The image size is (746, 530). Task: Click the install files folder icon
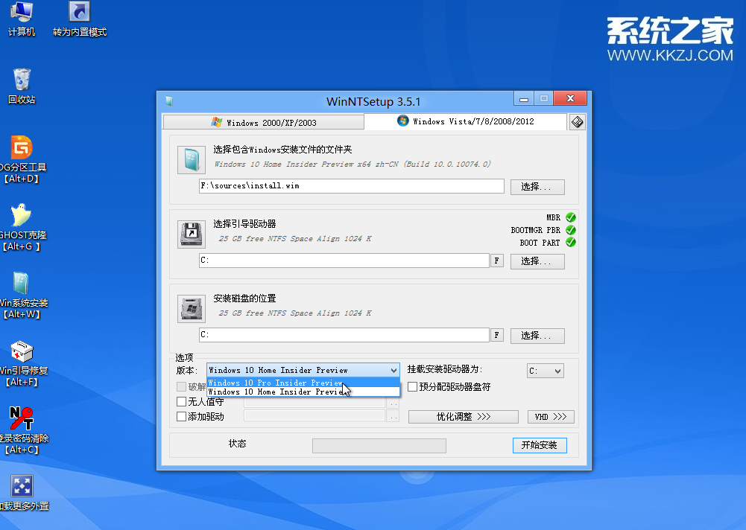(x=192, y=160)
